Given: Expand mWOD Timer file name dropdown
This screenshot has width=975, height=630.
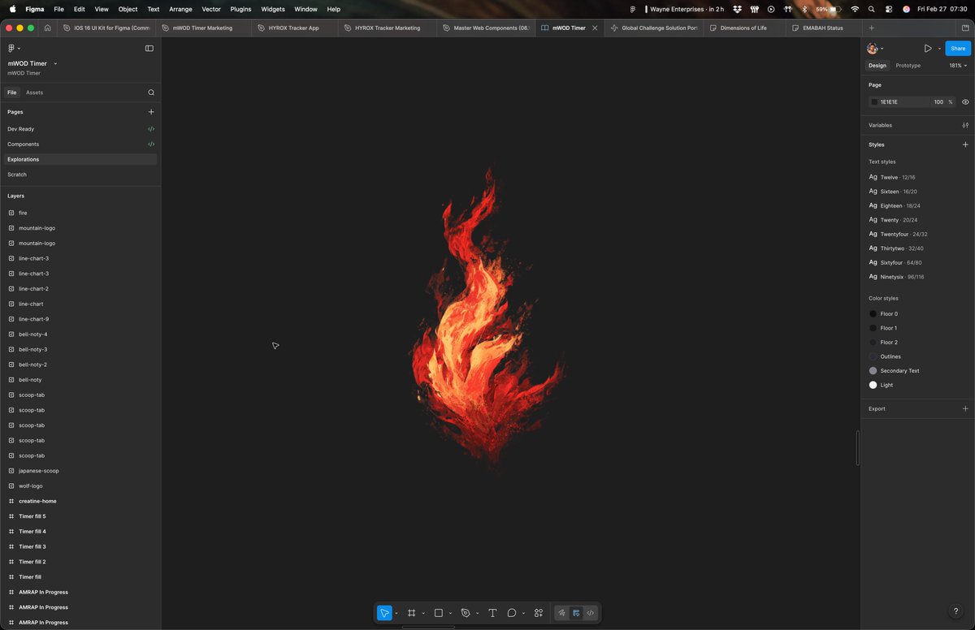Looking at the screenshot, I should pyautogui.click(x=55, y=63).
